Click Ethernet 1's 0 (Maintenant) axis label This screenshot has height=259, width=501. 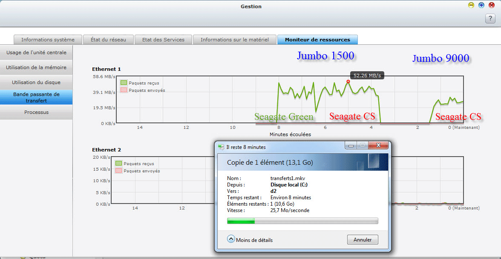point(464,127)
